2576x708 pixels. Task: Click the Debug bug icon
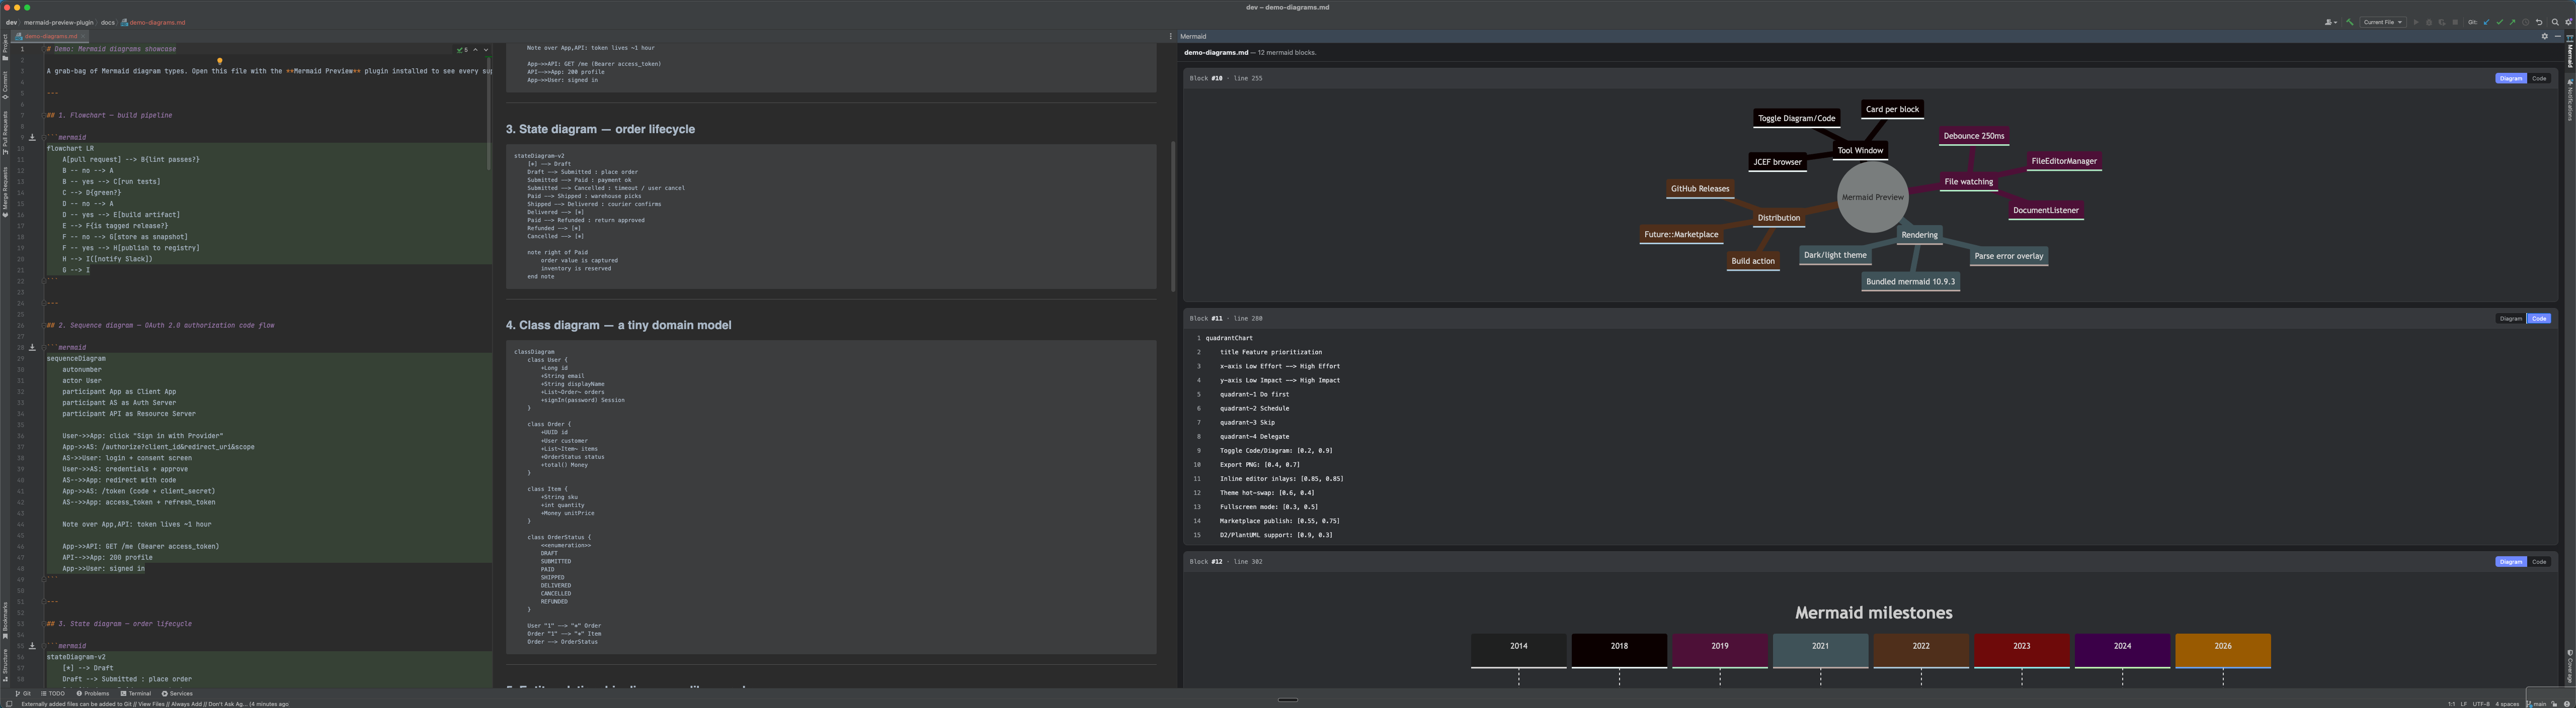pyautogui.click(x=2429, y=22)
